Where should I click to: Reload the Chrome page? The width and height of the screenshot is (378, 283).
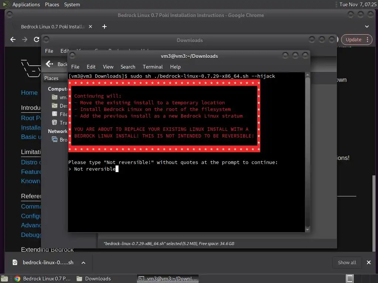coord(37,39)
